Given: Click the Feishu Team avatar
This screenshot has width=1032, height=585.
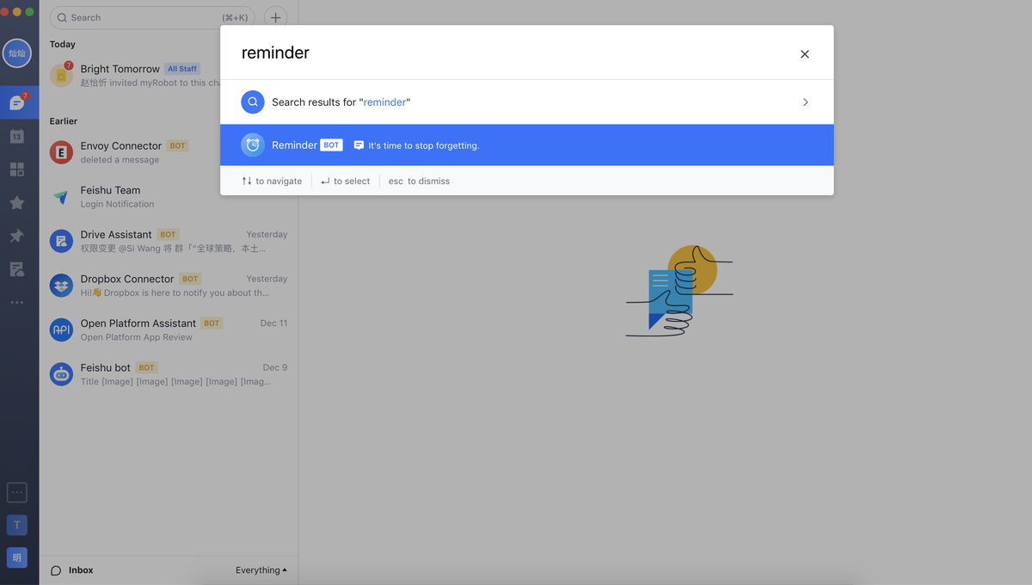Looking at the screenshot, I should 61,197.
